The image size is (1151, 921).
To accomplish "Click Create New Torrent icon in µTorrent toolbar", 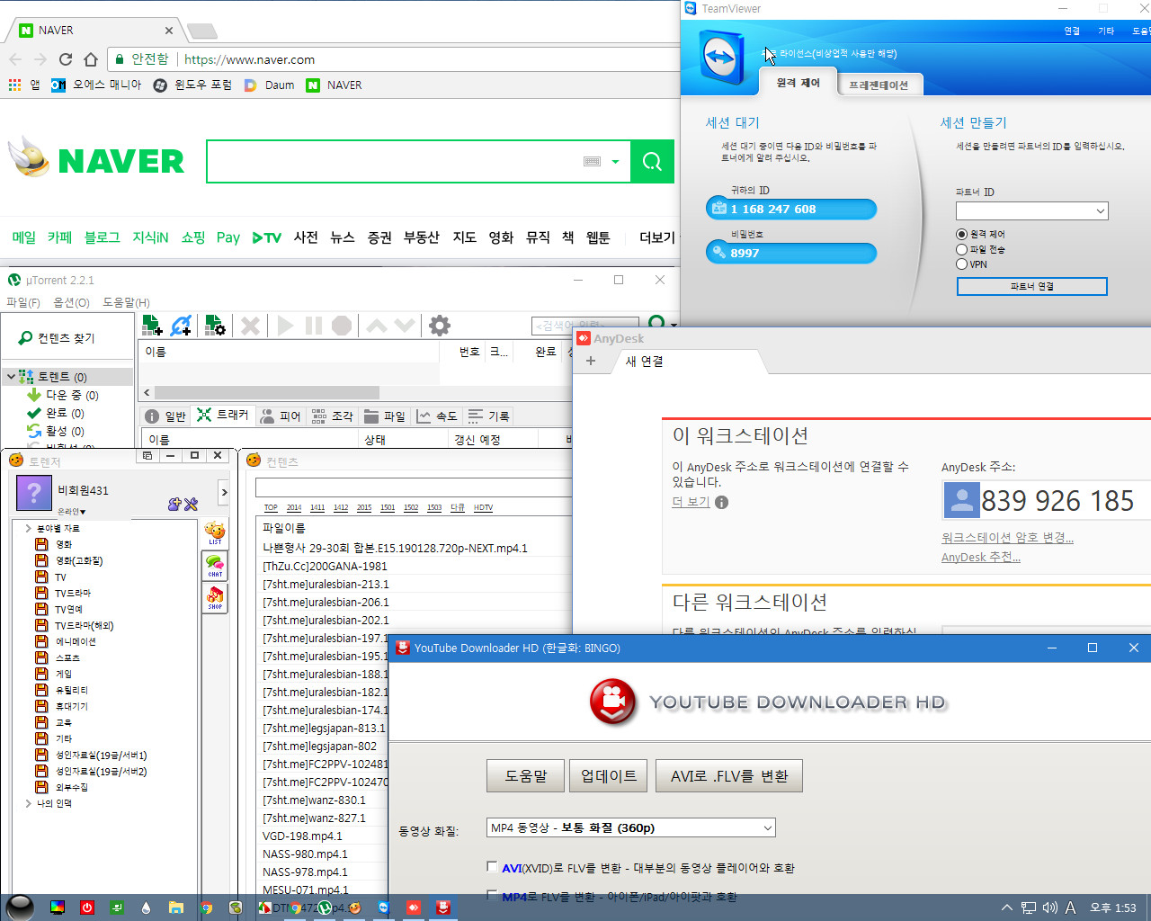I will [215, 326].
